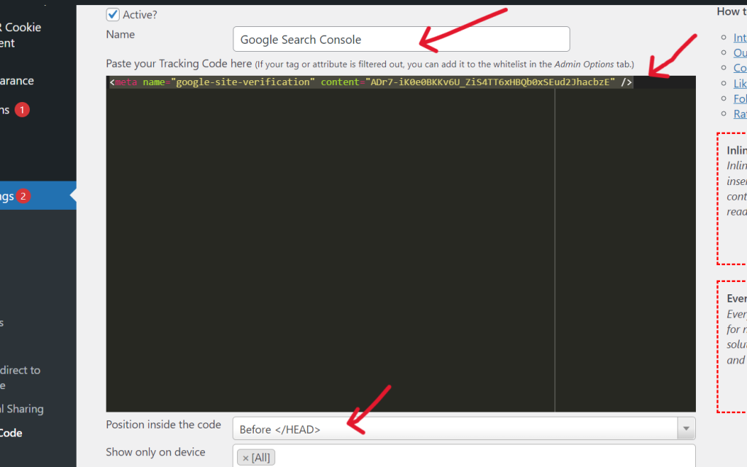Remove the [All] device tag
This screenshot has width=747, height=467.
pyautogui.click(x=245, y=458)
